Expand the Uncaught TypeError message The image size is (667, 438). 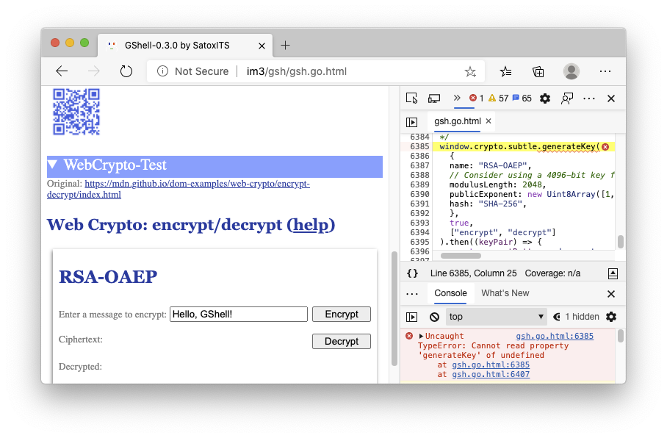pos(421,336)
